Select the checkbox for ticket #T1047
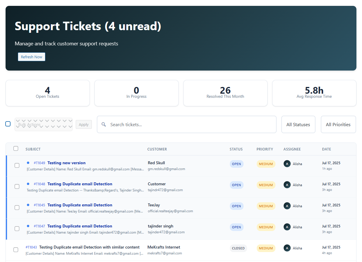This screenshot has width=362, height=262. coord(17,229)
